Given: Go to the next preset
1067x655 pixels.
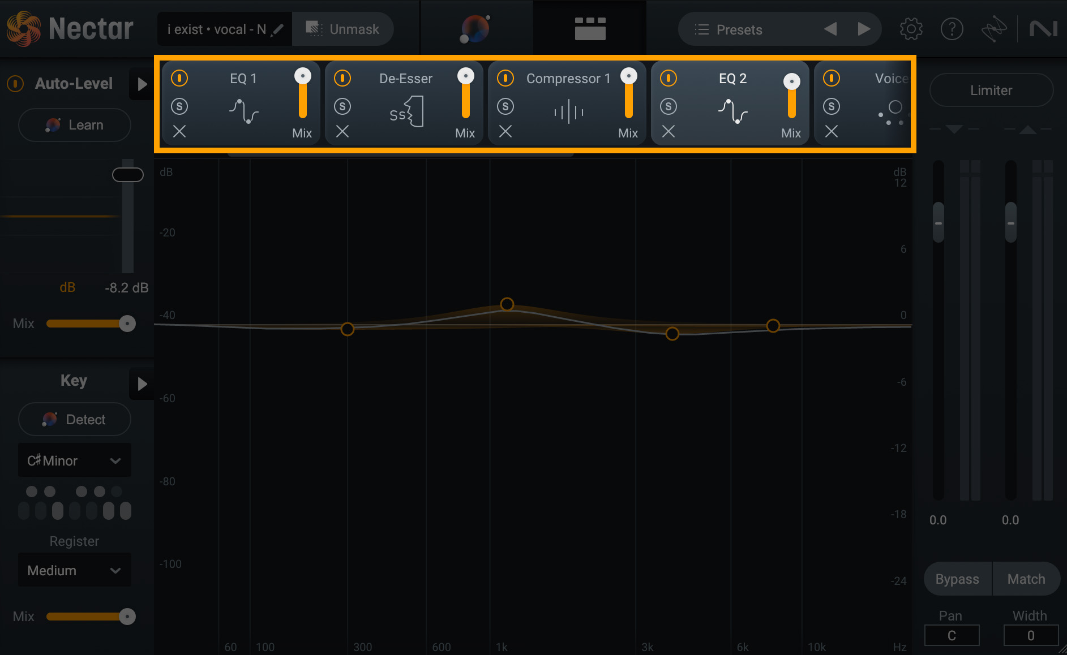Looking at the screenshot, I should (864, 29).
